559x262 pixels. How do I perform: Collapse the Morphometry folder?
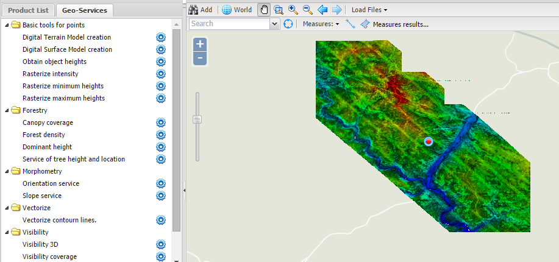7,171
